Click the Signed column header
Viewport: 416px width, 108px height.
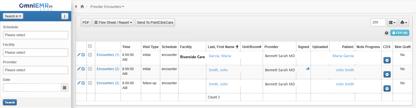coord(303,47)
